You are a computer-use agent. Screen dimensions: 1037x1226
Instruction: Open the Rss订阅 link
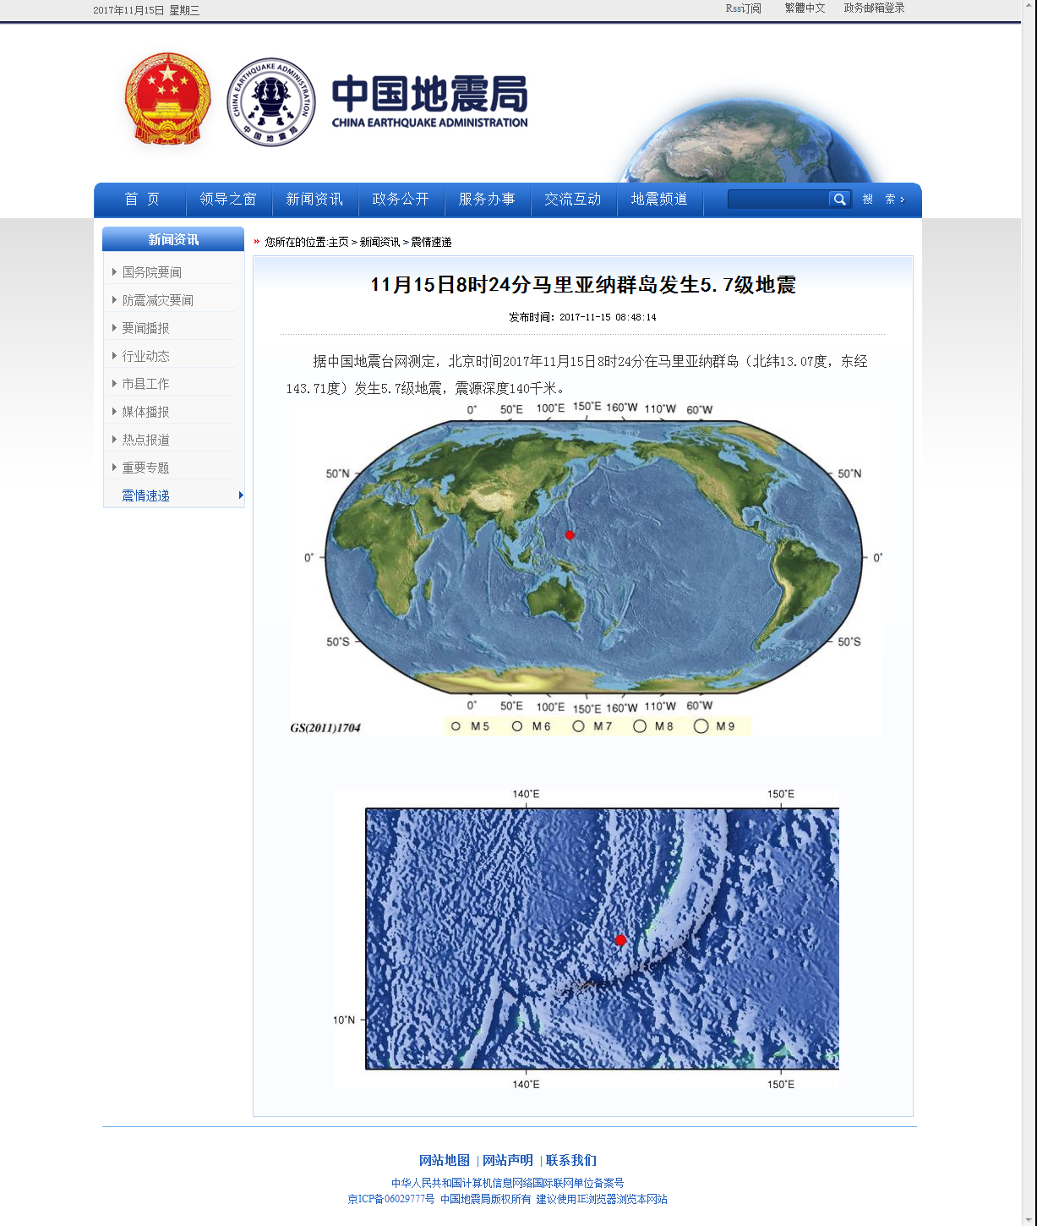(x=743, y=8)
